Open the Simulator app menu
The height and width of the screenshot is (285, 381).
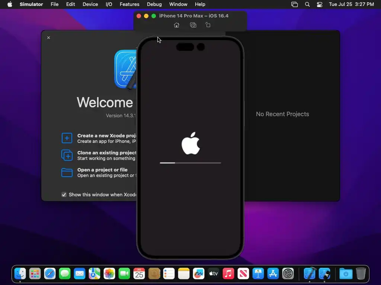(31, 4)
